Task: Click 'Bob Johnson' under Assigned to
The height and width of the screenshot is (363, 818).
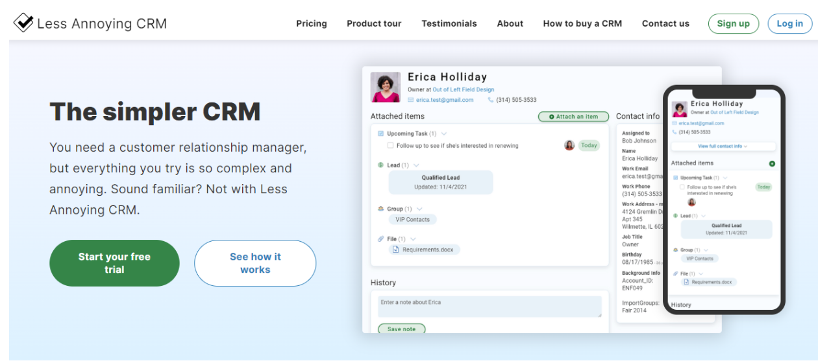Action: tap(639, 141)
